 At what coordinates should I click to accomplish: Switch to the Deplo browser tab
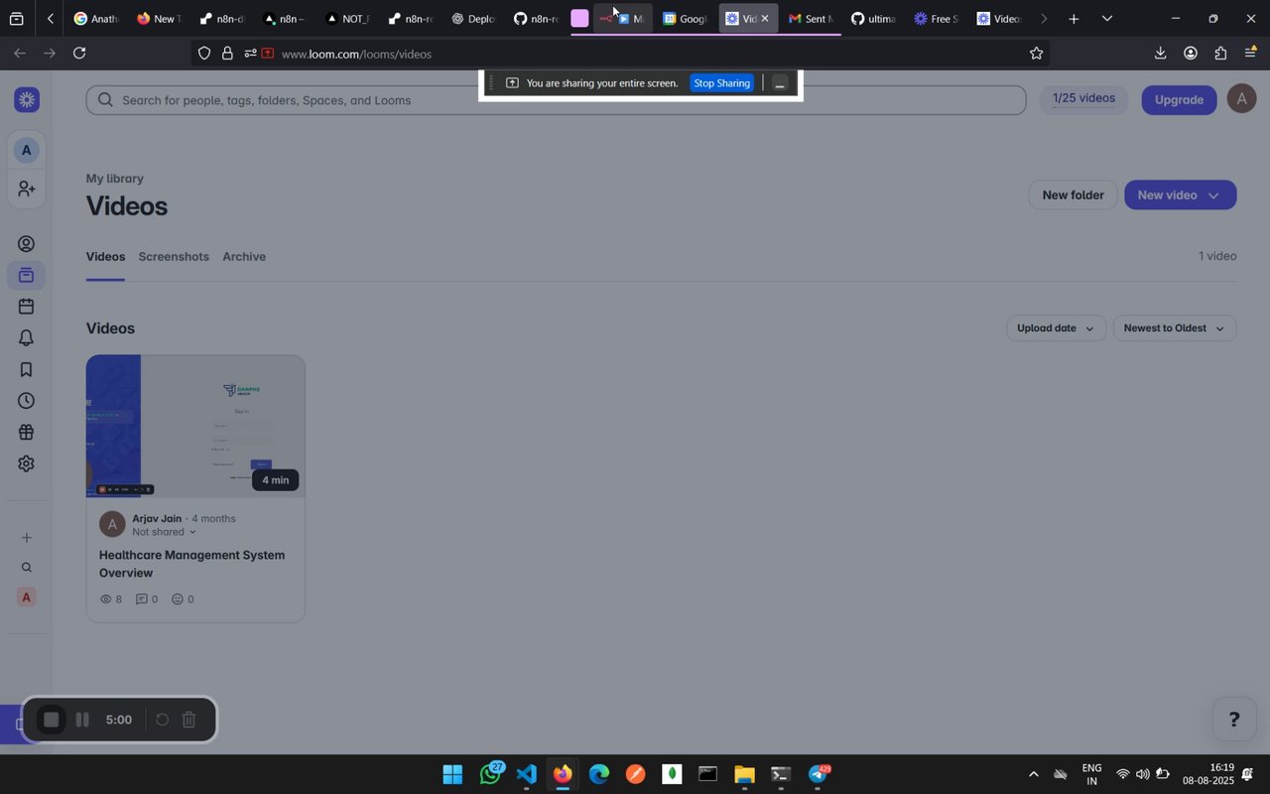(472, 19)
